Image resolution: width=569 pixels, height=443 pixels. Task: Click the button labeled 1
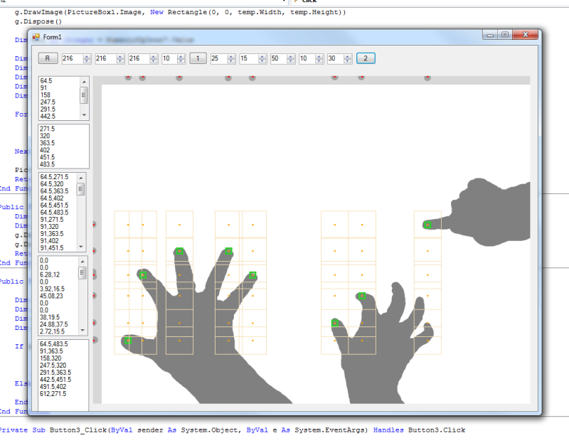[198, 58]
